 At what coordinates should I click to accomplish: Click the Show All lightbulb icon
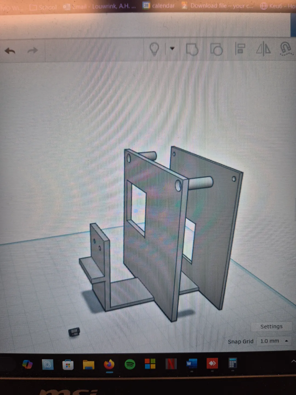(154, 49)
